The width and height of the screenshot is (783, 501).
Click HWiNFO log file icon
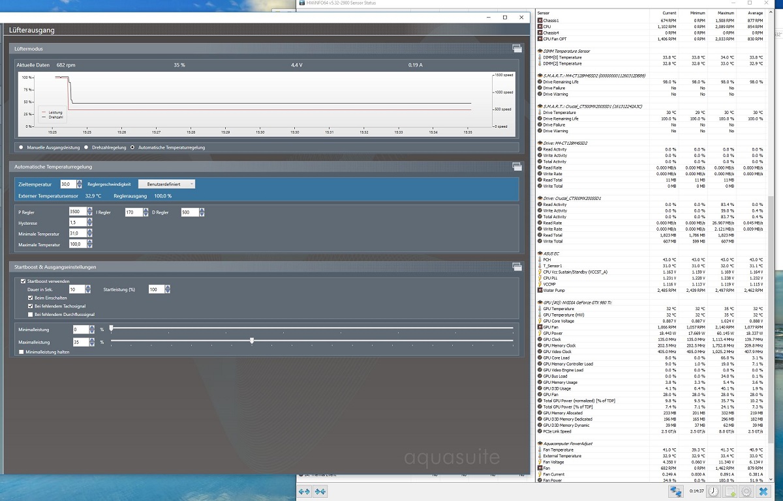point(731,491)
